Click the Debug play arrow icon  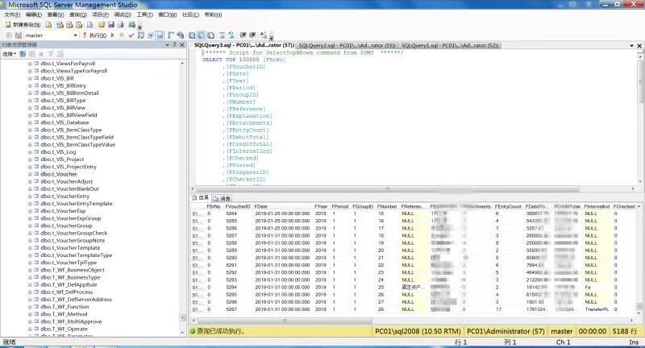(111, 35)
